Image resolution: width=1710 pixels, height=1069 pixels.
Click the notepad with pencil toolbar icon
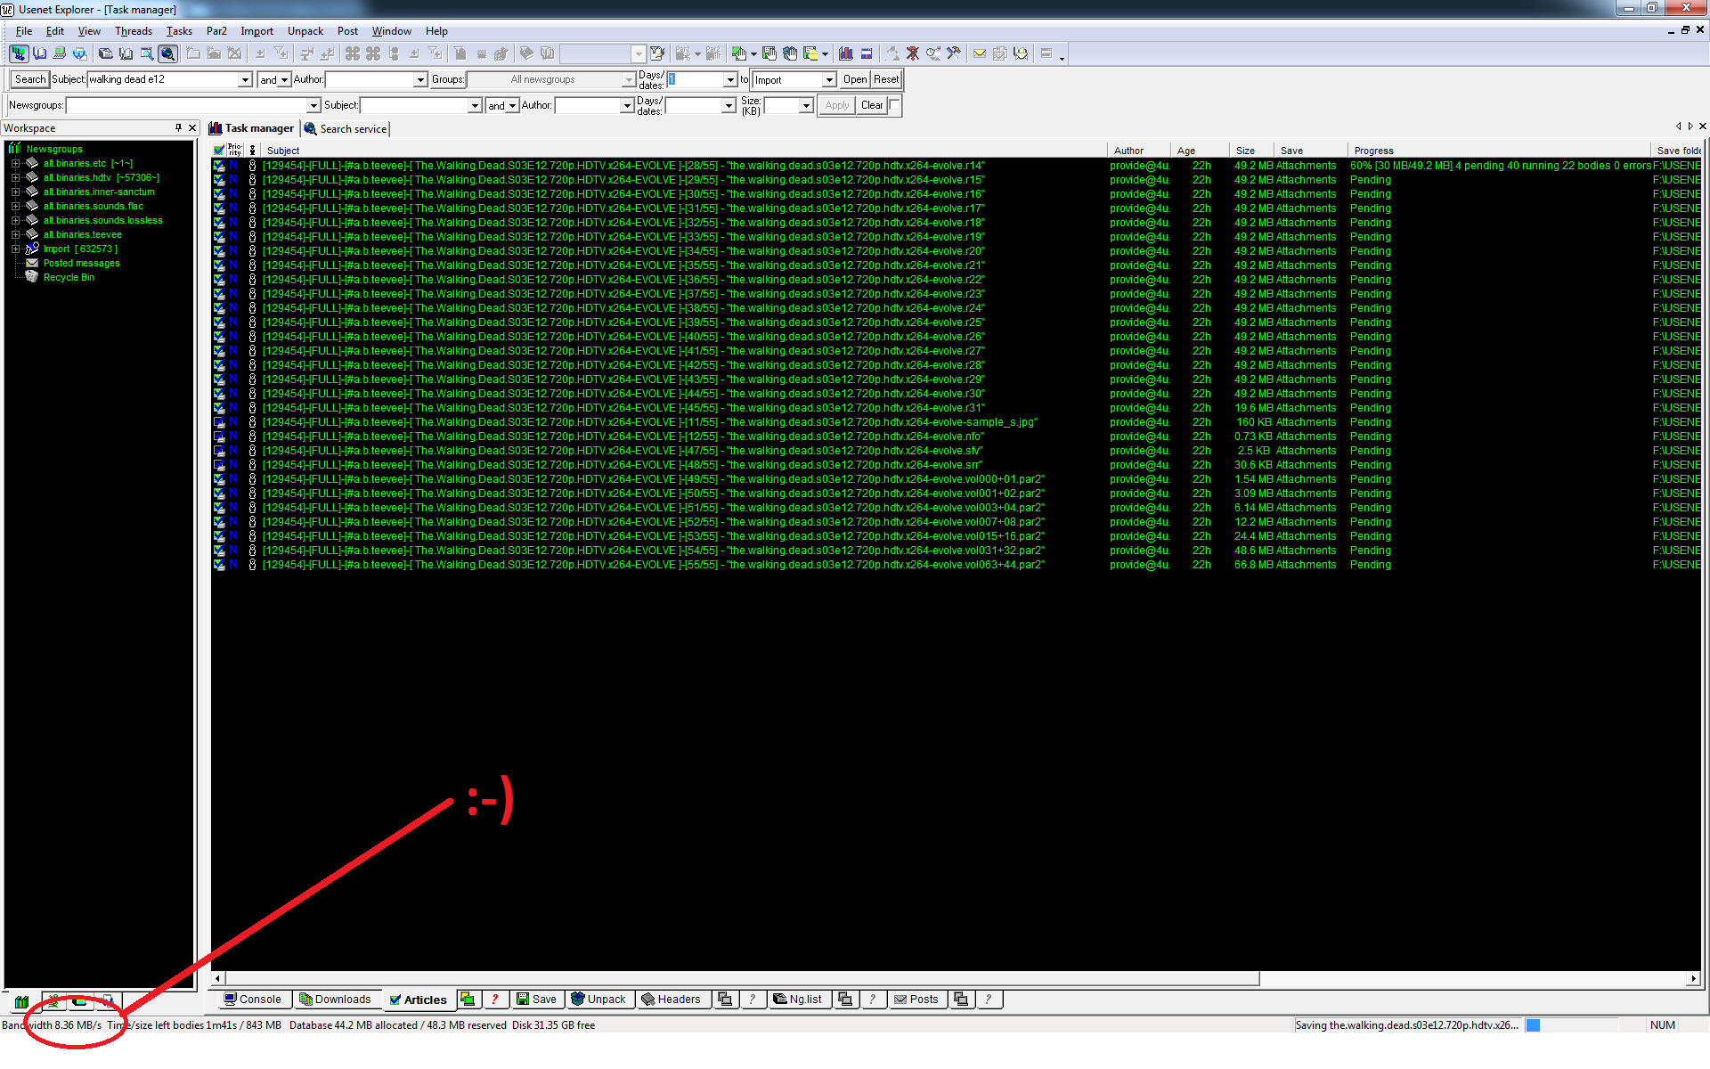[657, 53]
